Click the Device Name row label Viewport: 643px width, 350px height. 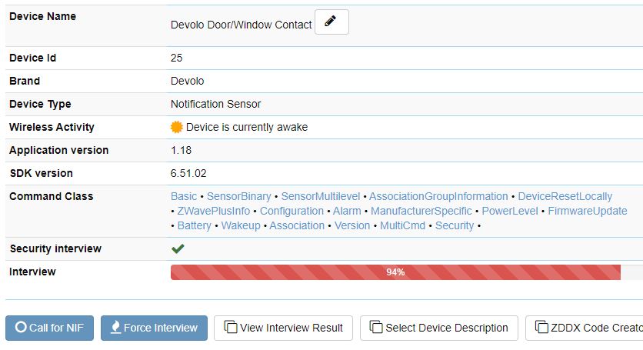42,16
